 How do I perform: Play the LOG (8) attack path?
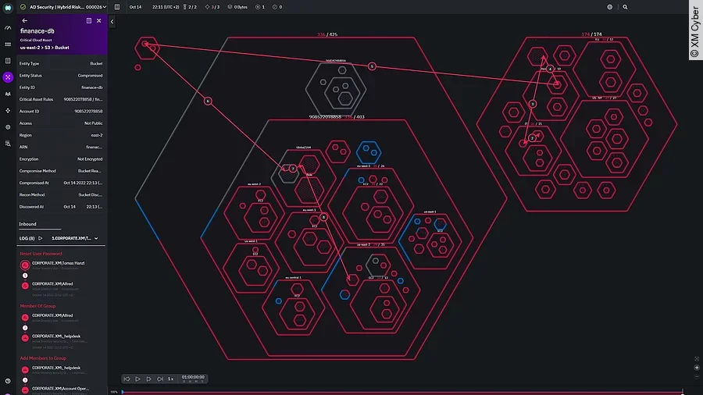[x=41, y=237]
